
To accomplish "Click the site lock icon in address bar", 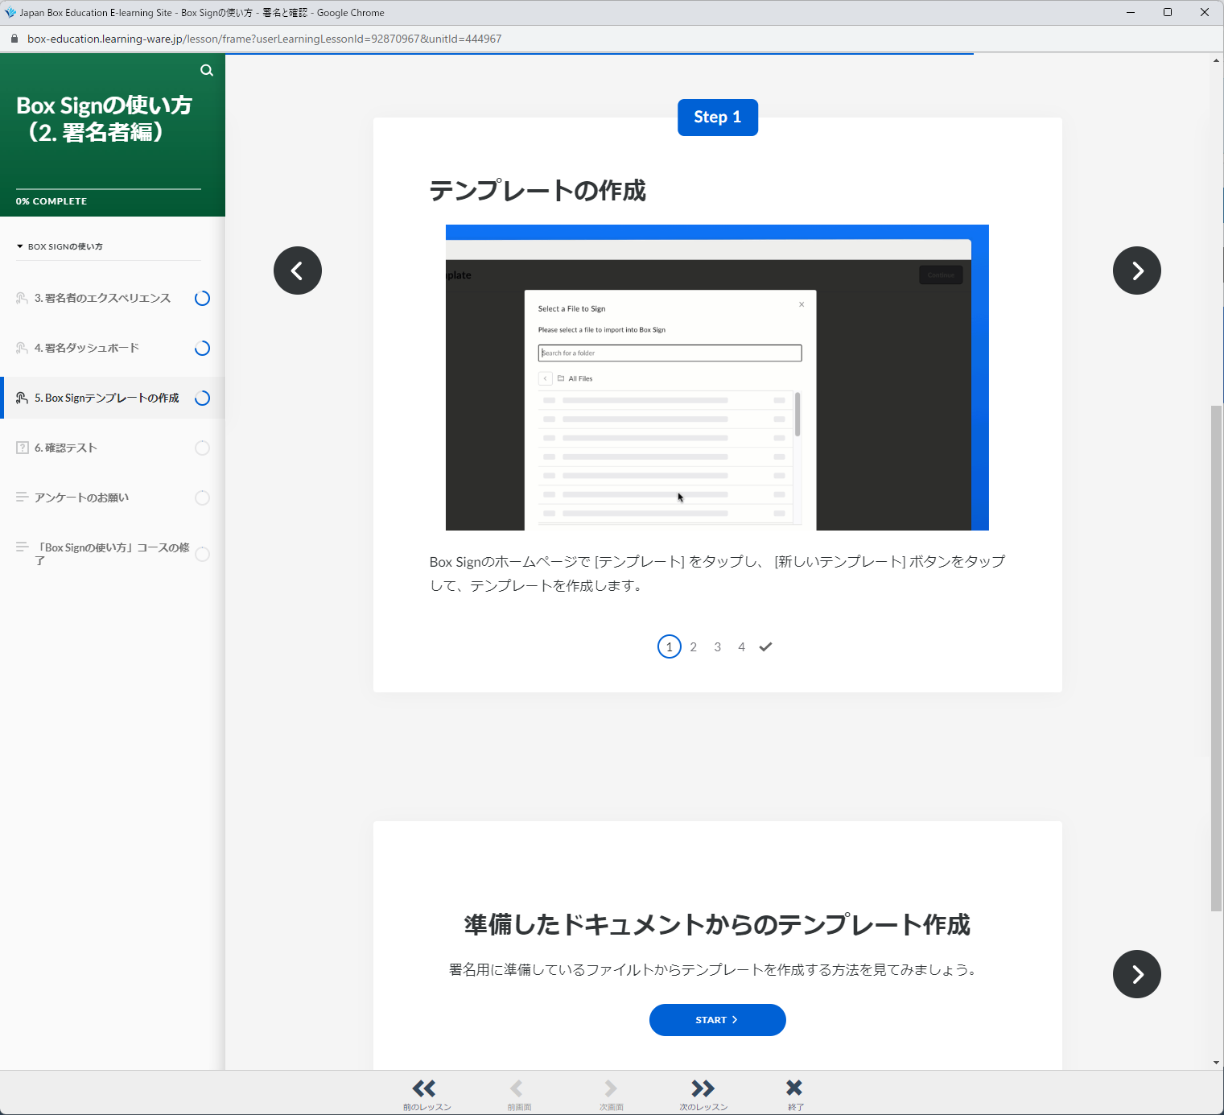I will pyautogui.click(x=14, y=39).
